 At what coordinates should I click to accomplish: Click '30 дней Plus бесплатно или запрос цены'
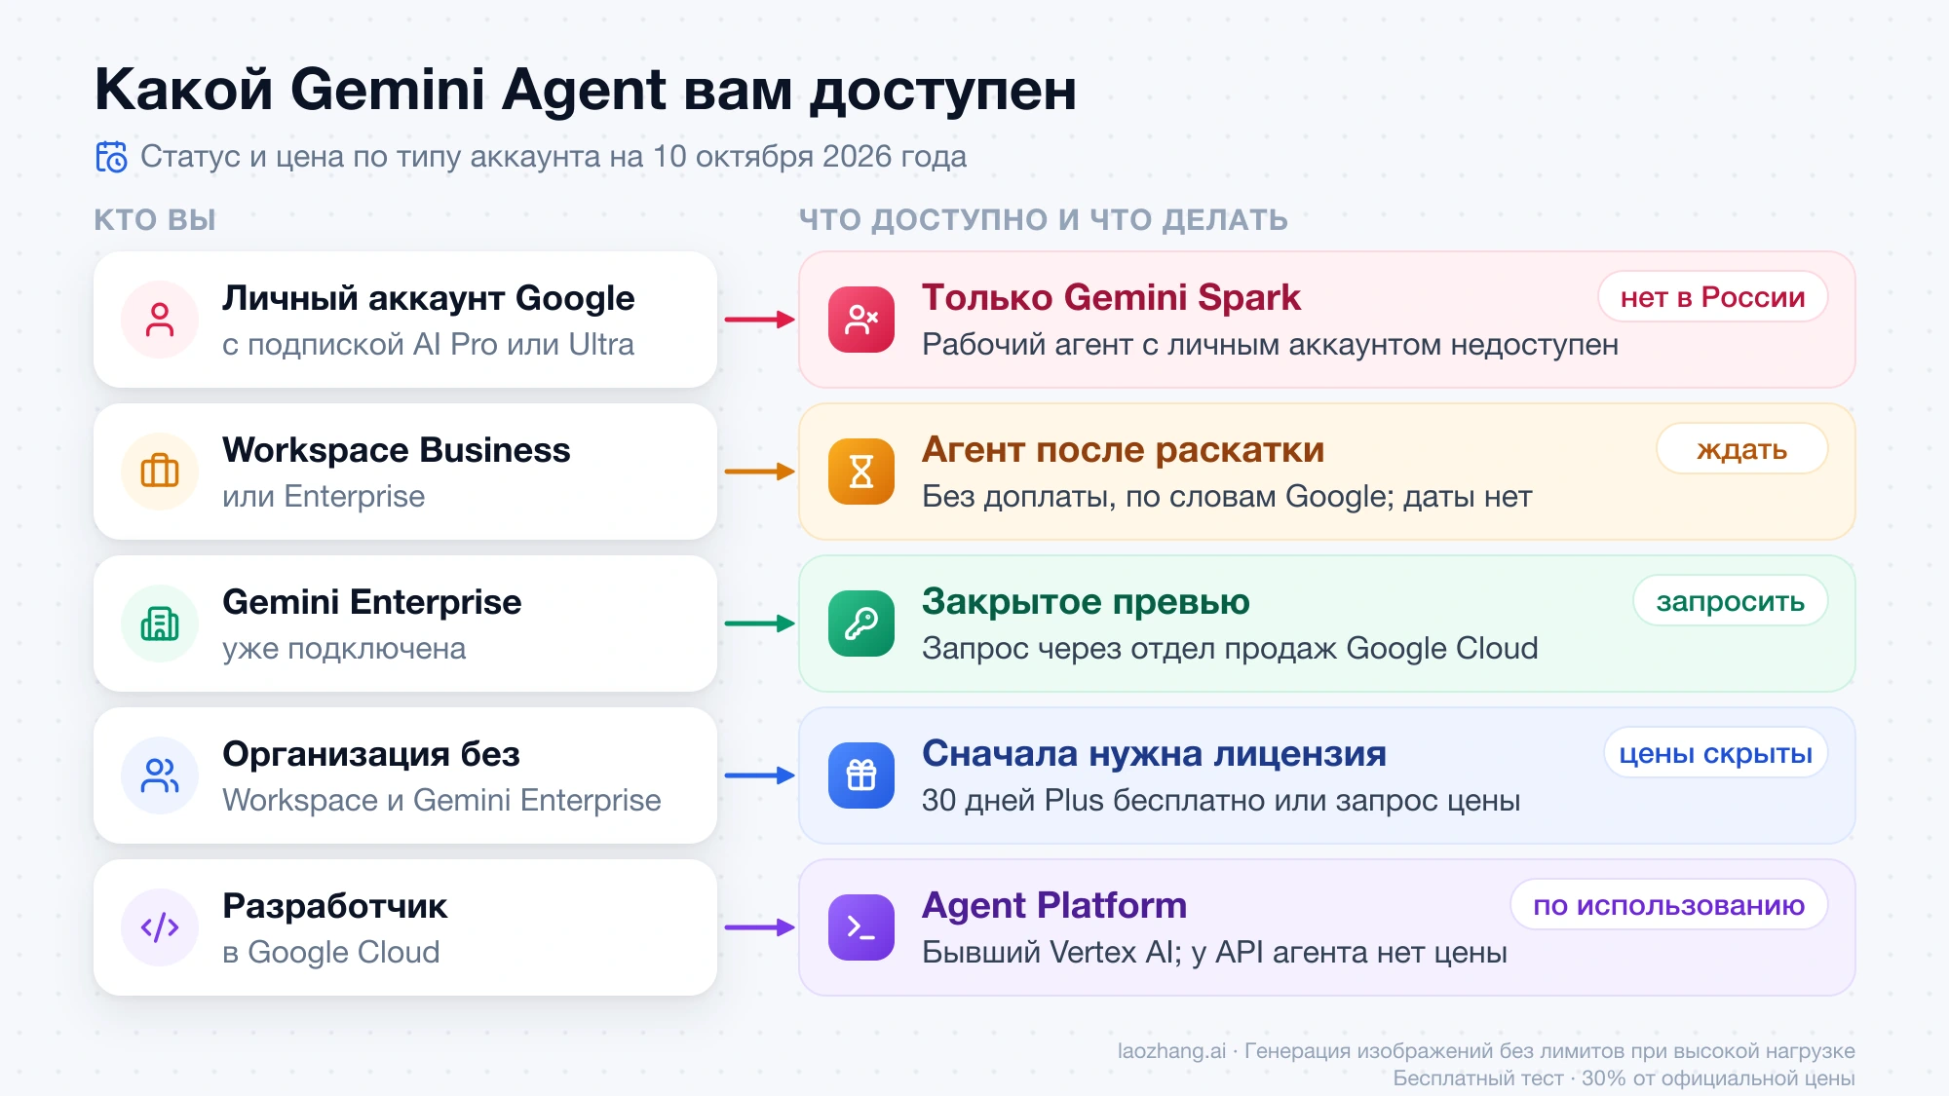click(1221, 800)
